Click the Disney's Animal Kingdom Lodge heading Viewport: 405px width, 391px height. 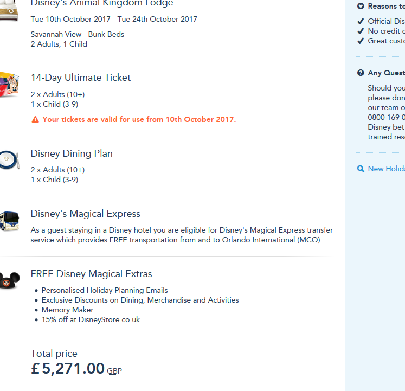[x=102, y=4]
